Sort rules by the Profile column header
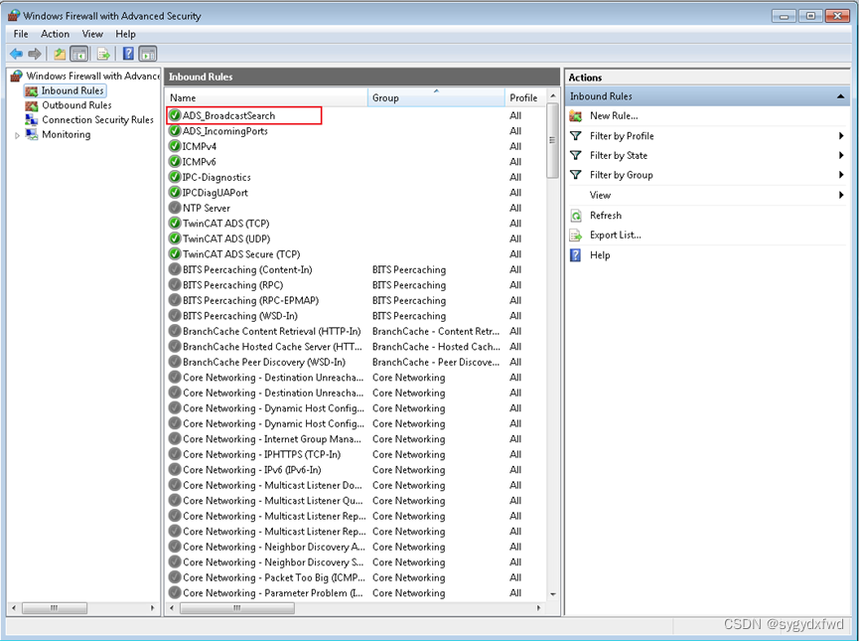 [525, 97]
